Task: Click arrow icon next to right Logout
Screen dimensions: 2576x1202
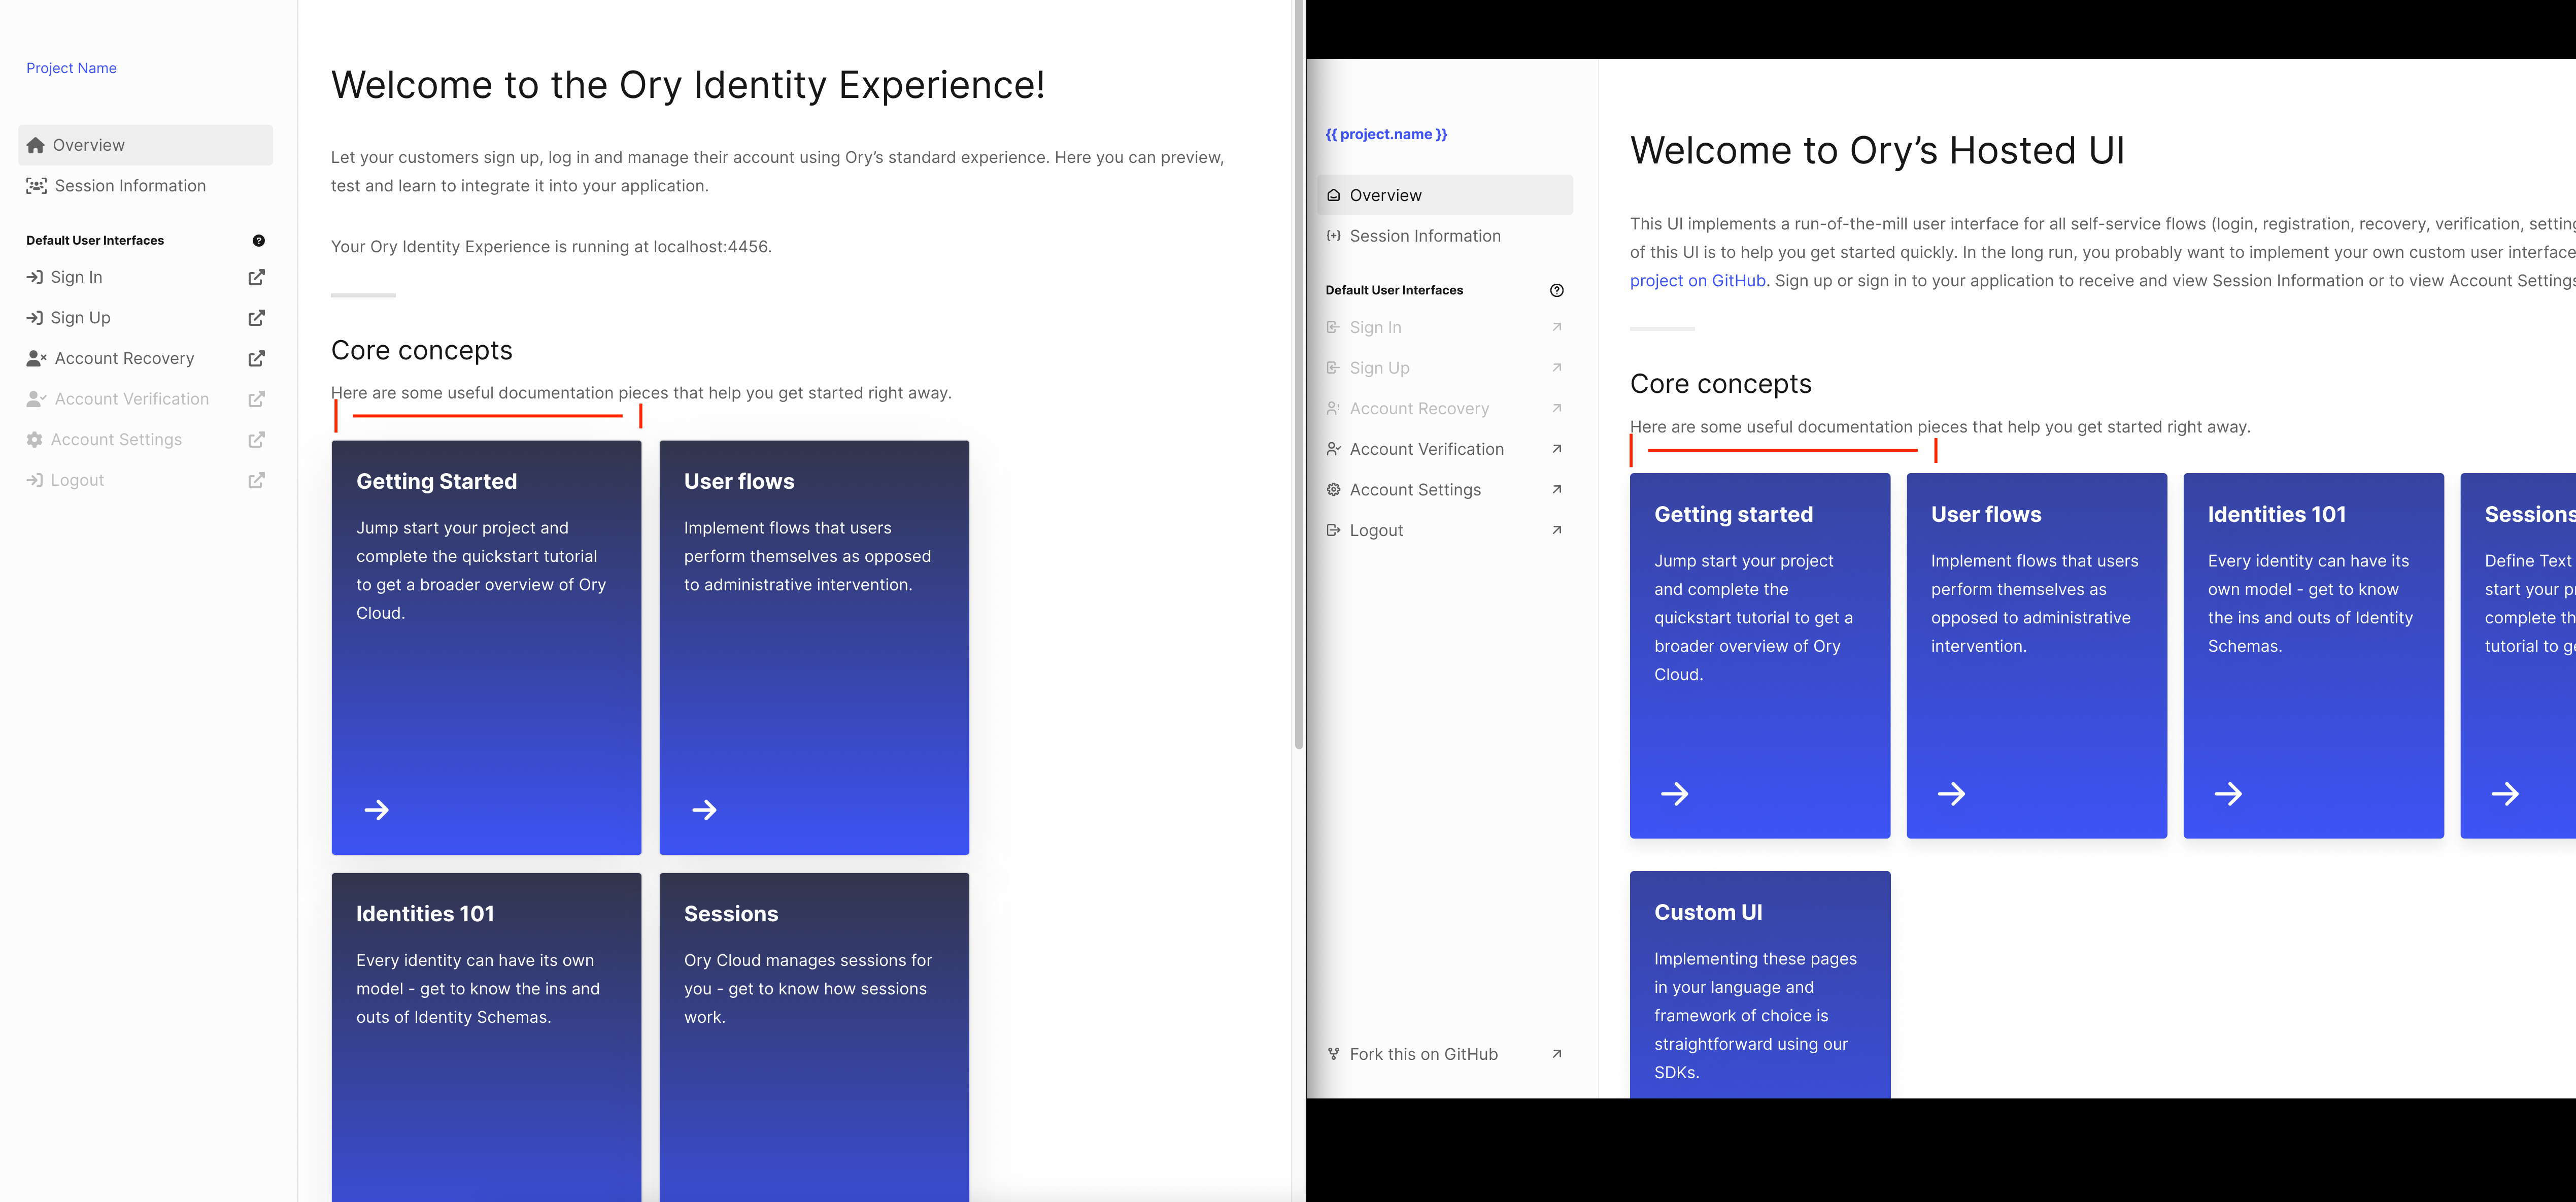Action: click(x=1557, y=530)
